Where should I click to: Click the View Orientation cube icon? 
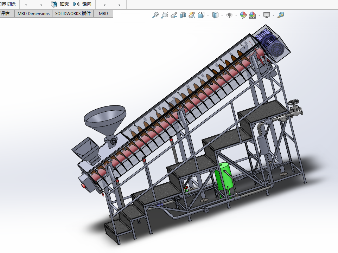click(x=201, y=15)
